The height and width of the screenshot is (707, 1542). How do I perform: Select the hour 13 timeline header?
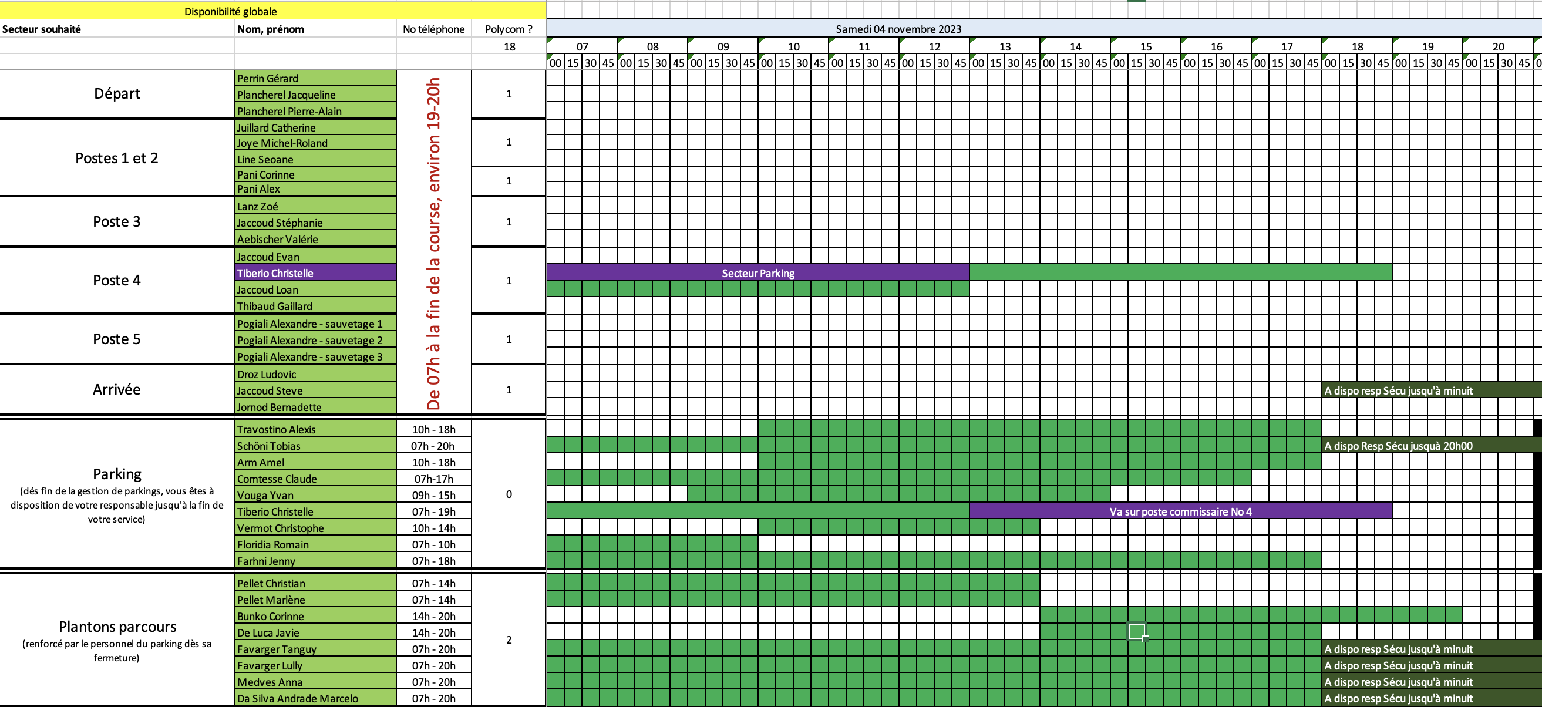(1005, 46)
